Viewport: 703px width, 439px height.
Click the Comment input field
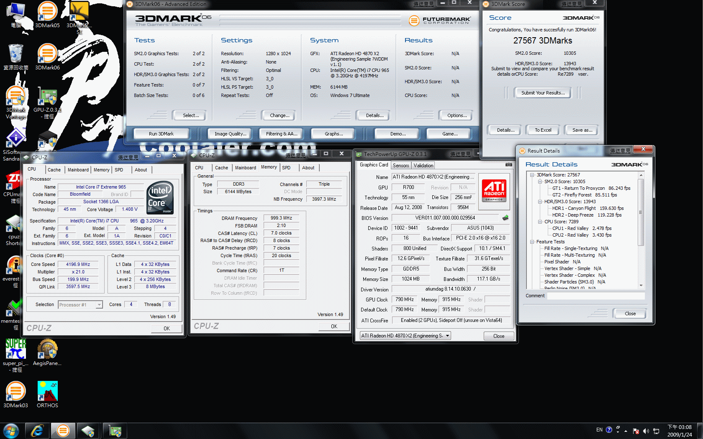(596, 296)
